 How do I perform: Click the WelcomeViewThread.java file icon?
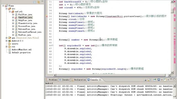click(16, 32)
